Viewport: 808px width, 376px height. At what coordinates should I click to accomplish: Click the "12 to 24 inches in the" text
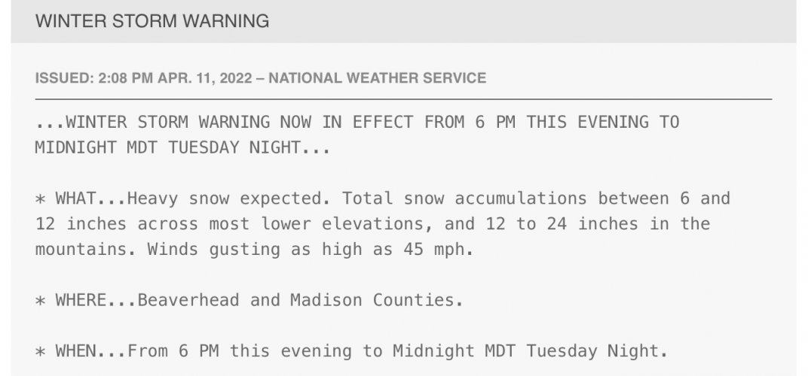click(598, 224)
